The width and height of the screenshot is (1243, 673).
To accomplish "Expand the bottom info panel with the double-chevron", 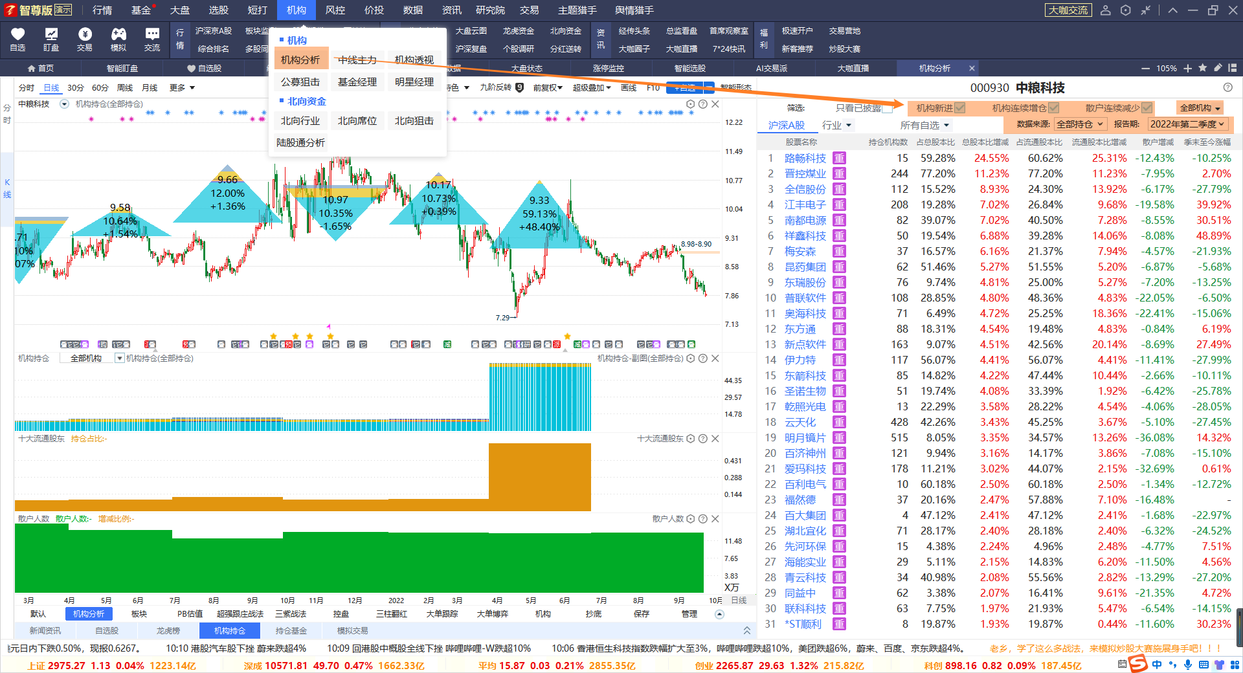I will (747, 630).
